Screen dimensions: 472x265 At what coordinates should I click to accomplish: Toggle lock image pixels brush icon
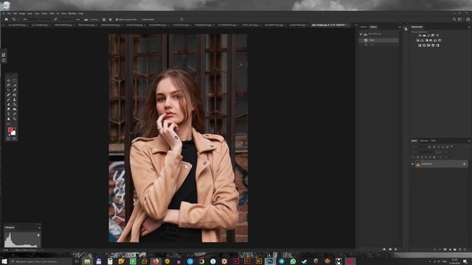(422, 157)
